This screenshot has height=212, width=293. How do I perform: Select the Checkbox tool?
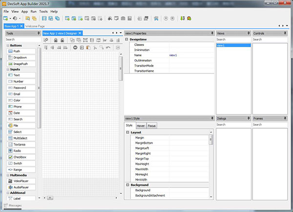click(x=21, y=157)
